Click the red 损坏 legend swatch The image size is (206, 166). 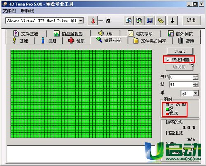tap(167, 114)
